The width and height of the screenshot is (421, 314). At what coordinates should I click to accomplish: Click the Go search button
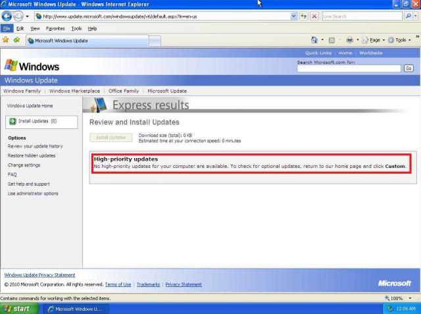pyautogui.click(x=409, y=68)
